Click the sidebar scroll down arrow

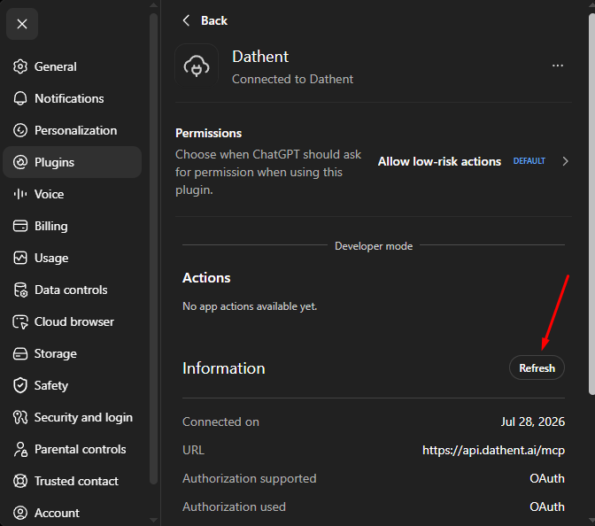(x=153, y=520)
